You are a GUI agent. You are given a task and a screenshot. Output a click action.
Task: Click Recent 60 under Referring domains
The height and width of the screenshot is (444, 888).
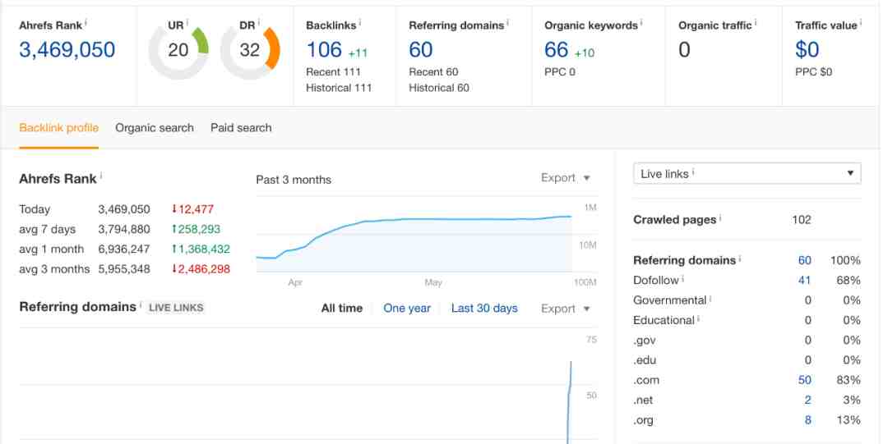433,72
